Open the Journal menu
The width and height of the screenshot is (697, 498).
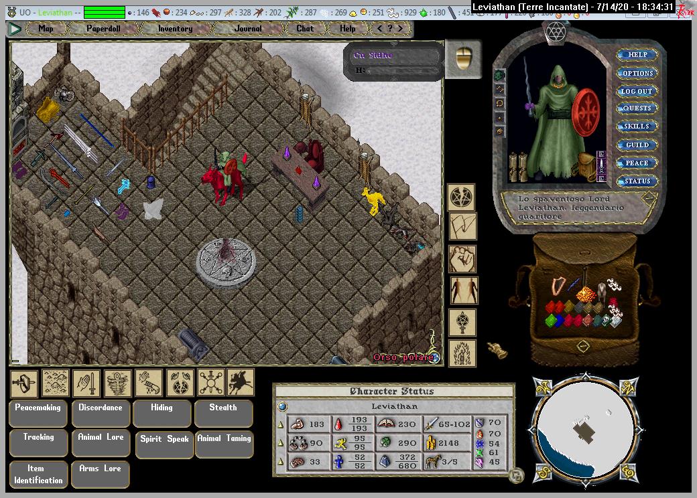[x=248, y=28]
